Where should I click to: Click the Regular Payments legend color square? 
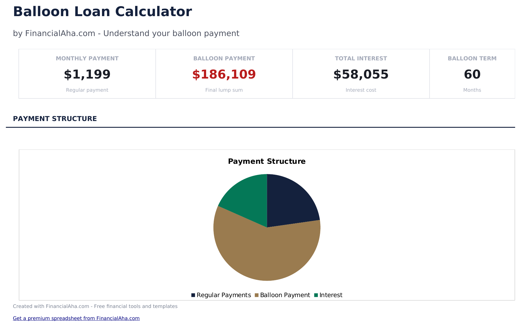(193, 295)
